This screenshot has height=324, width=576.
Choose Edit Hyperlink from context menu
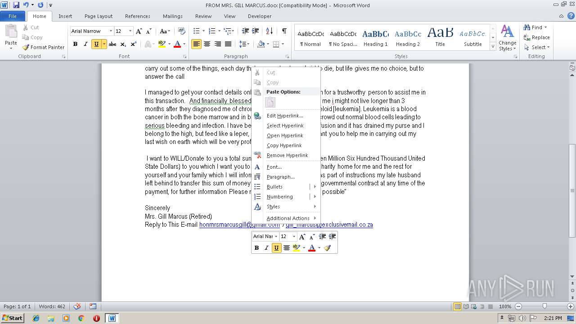(x=286, y=116)
